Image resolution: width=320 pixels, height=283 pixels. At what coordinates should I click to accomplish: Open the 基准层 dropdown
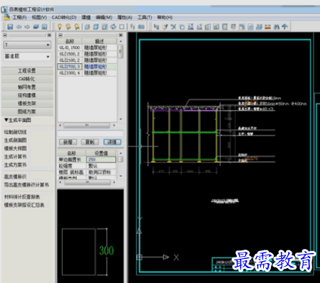[27, 57]
